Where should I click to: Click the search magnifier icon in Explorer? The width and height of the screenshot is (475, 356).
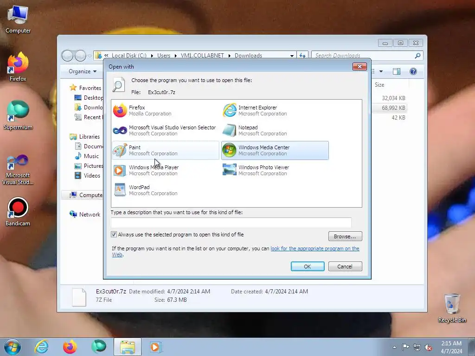click(417, 56)
